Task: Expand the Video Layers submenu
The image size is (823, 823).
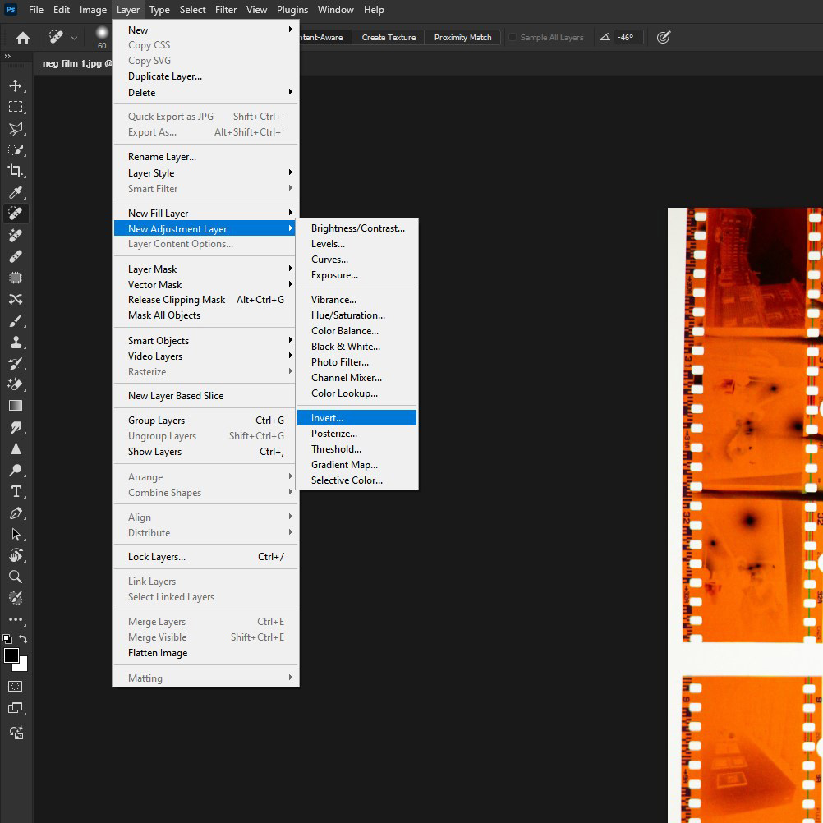Action: point(205,356)
